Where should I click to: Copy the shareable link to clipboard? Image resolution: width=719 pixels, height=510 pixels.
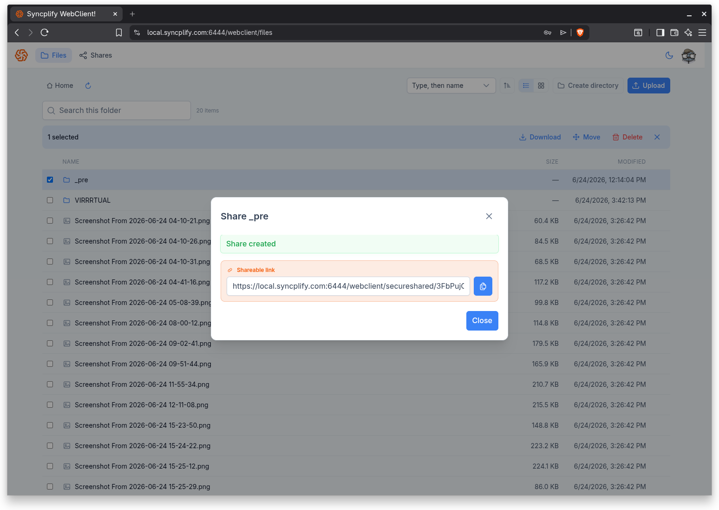(483, 286)
